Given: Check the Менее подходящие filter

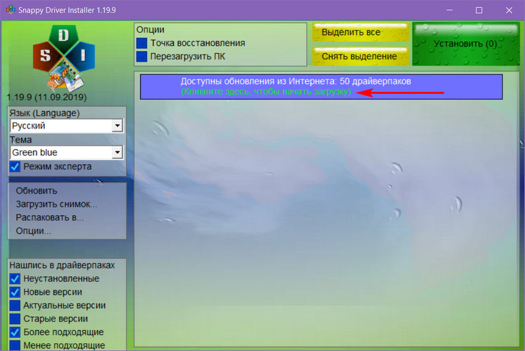Looking at the screenshot, I should coord(14,345).
